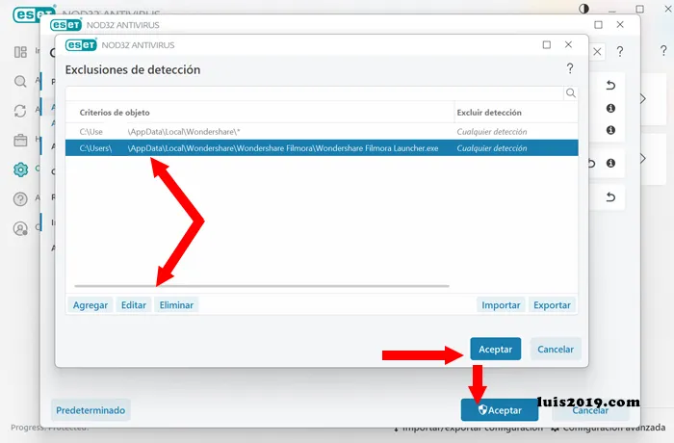674x443 pixels.
Task: Close the advanced setup window behind
Action: [x=620, y=24]
